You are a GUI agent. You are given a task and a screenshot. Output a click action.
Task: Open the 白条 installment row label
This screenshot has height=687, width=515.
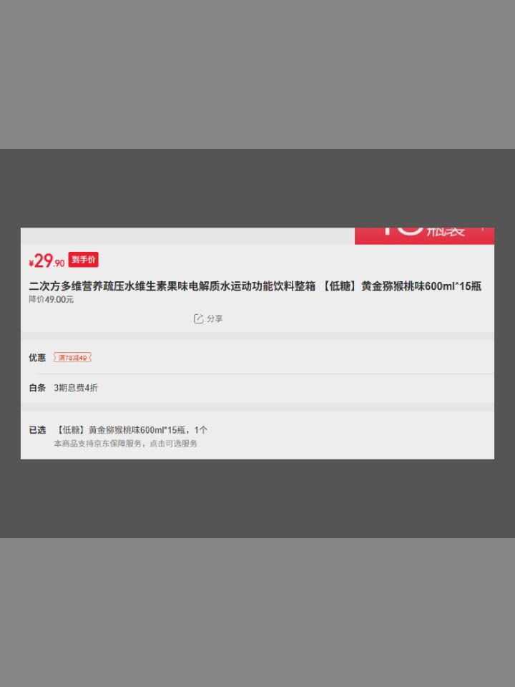point(37,388)
